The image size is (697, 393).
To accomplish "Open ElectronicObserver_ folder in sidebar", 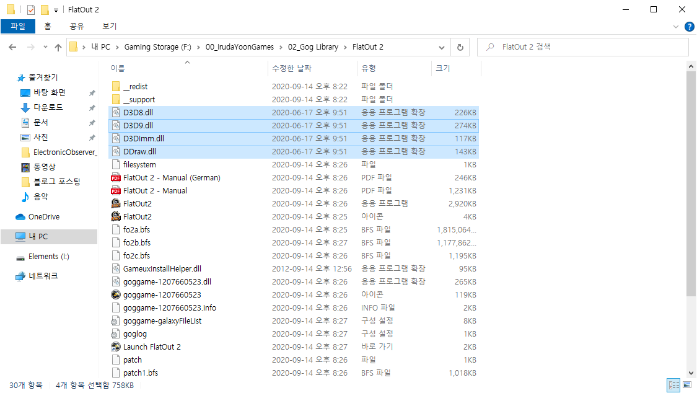I will click(64, 152).
